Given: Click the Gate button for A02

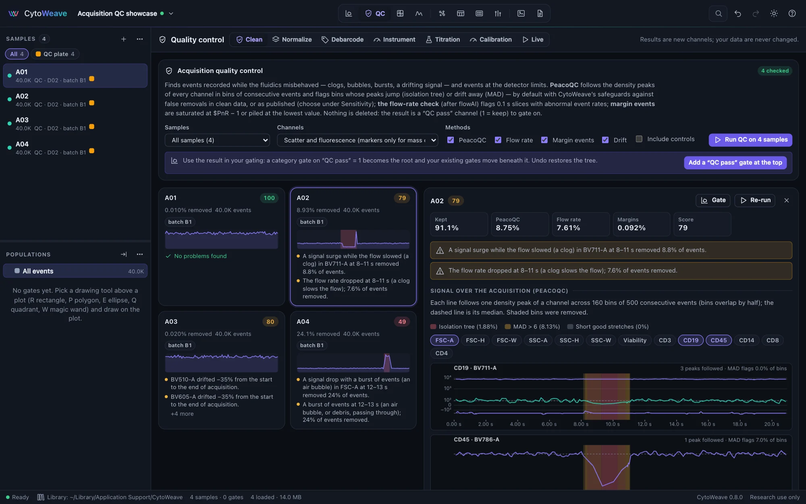Looking at the screenshot, I should pyautogui.click(x=713, y=200).
